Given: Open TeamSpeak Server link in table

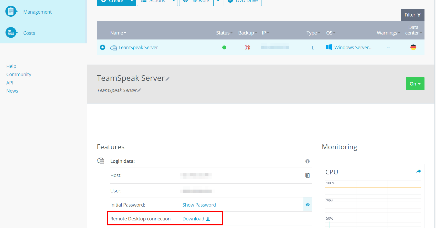Looking at the screenshot, I should tap(138, 47).
